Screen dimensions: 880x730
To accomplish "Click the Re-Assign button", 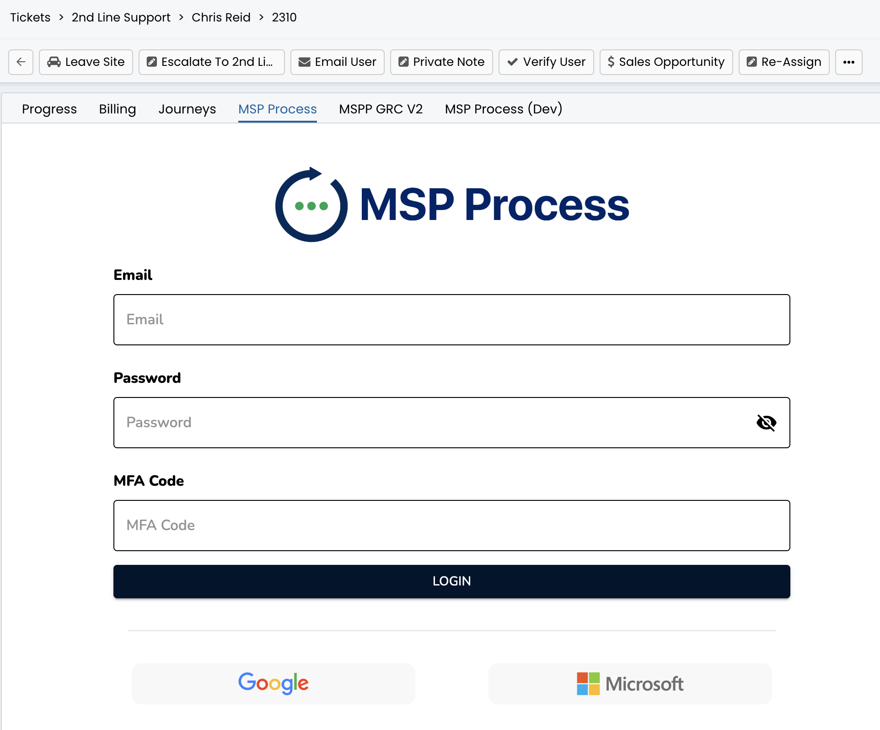I will point(784,62).
